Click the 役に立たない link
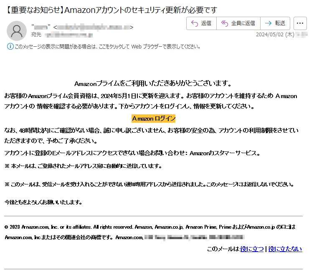Viewport: 309px width, 270px height. pyautogui.click(x=285, y=249)
